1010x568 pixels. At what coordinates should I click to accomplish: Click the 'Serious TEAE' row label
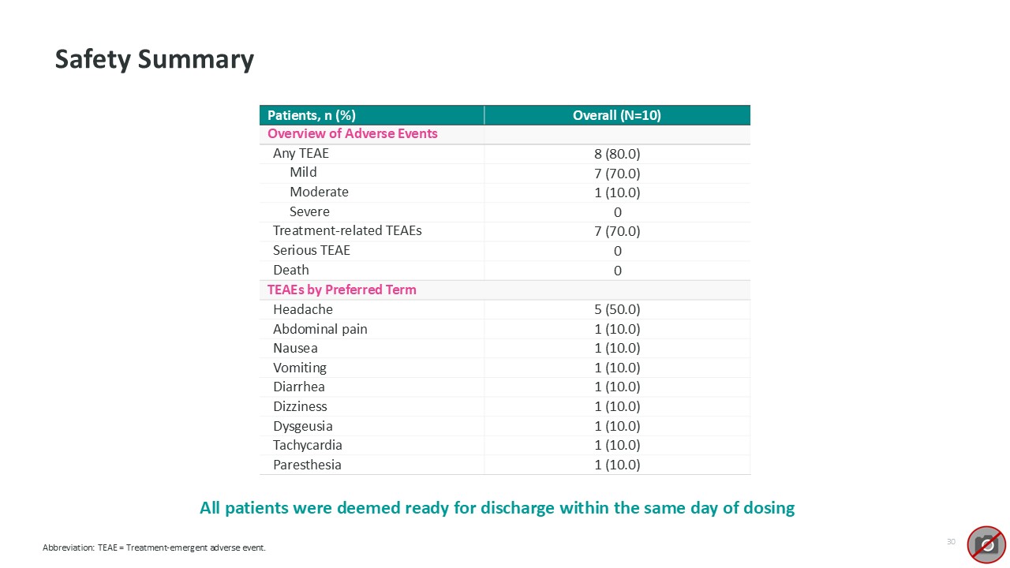point(311,250)
